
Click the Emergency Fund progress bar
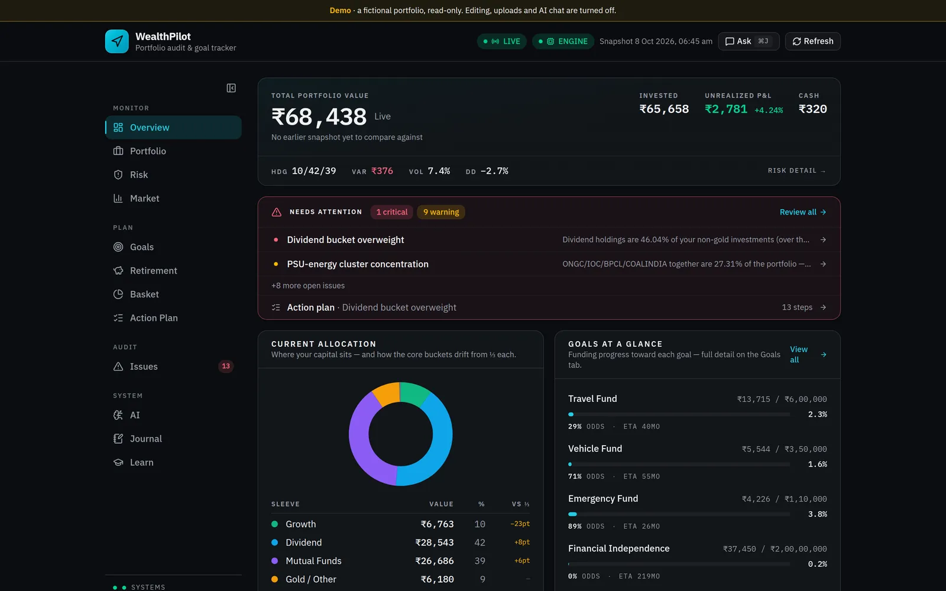click(x=679, y=514)
